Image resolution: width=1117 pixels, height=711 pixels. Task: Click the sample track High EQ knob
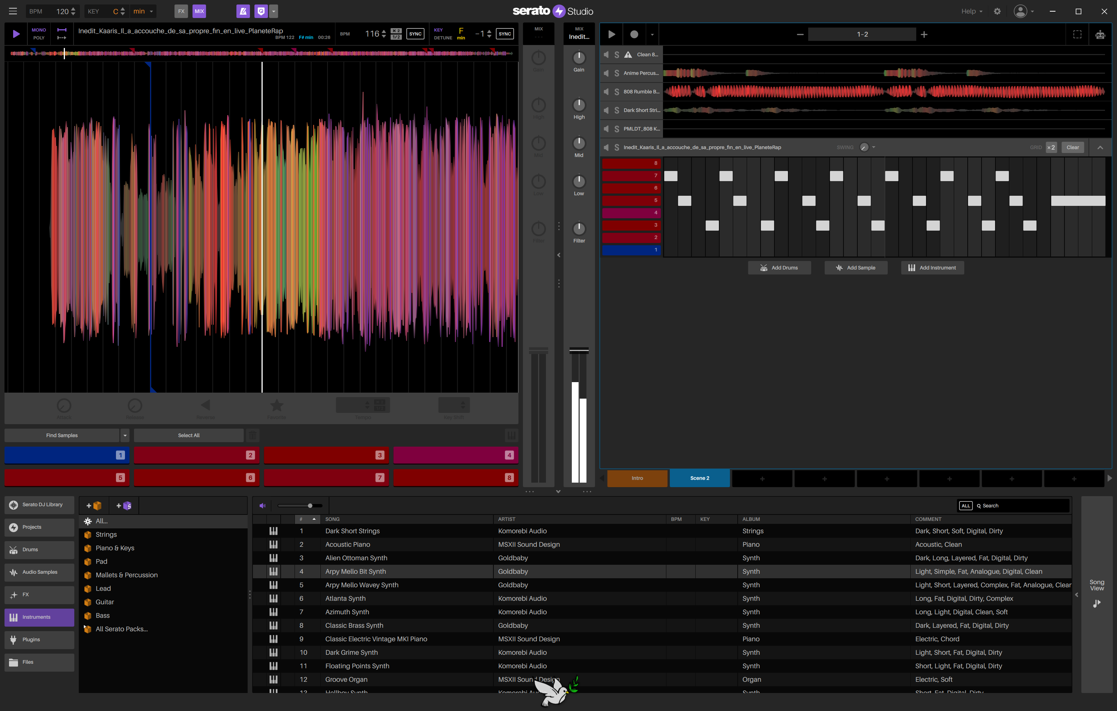pyautogui.click(x=579, y=105)
